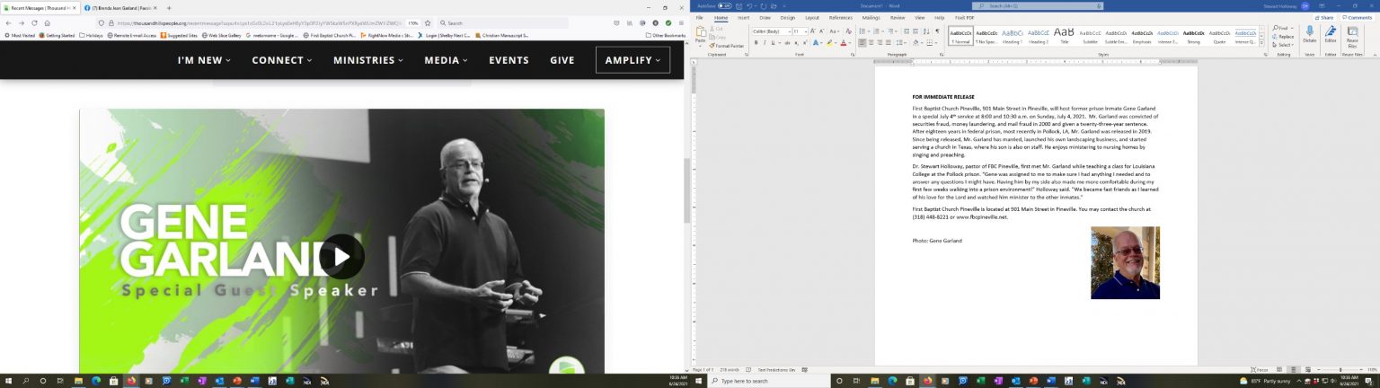Toggle subscript in Word Font group
The image size is (1380, 388).
[x=796, y=42]
